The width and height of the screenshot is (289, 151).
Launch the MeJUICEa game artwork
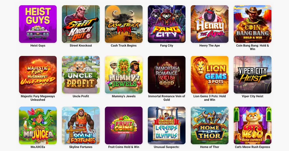[38, 125]
